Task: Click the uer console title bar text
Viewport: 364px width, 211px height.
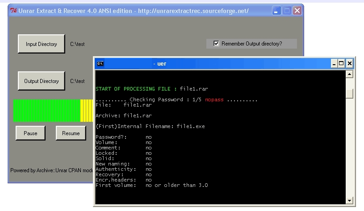Action: coord(160,63)
